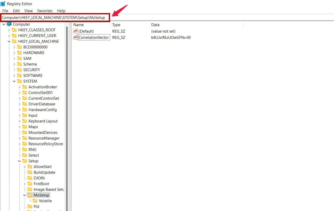The width and height of the screenshot is (334, 211).
Task: Open the Favorites menu
Action: point(45,11)
